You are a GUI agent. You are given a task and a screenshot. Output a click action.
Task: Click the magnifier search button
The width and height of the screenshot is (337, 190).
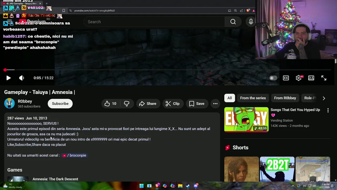click(233, 22)
